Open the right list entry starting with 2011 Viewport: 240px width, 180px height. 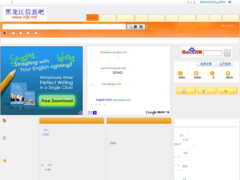[178, 144]
